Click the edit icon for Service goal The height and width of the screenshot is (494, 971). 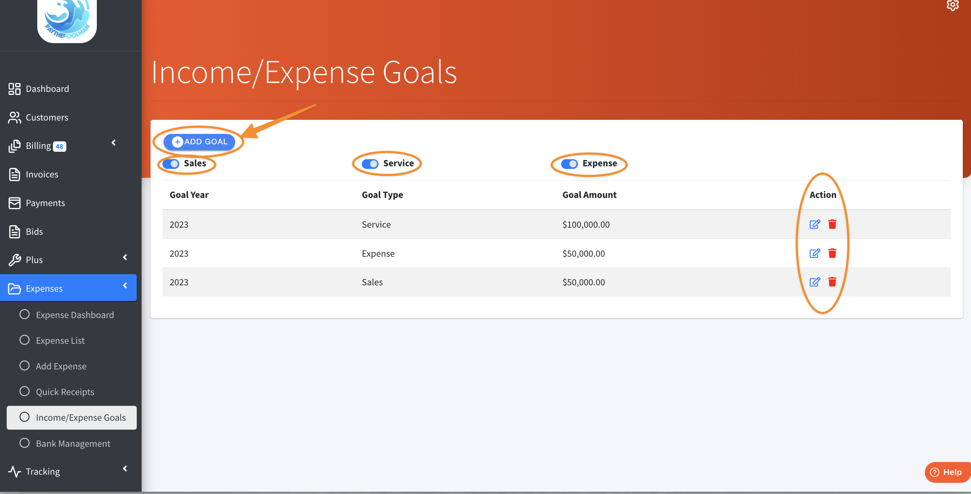pos(815,224)
